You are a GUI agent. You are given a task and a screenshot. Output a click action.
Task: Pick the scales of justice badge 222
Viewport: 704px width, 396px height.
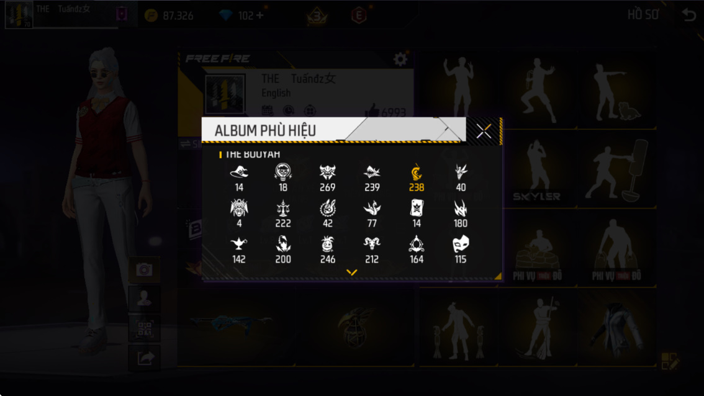tap(283, 214)
